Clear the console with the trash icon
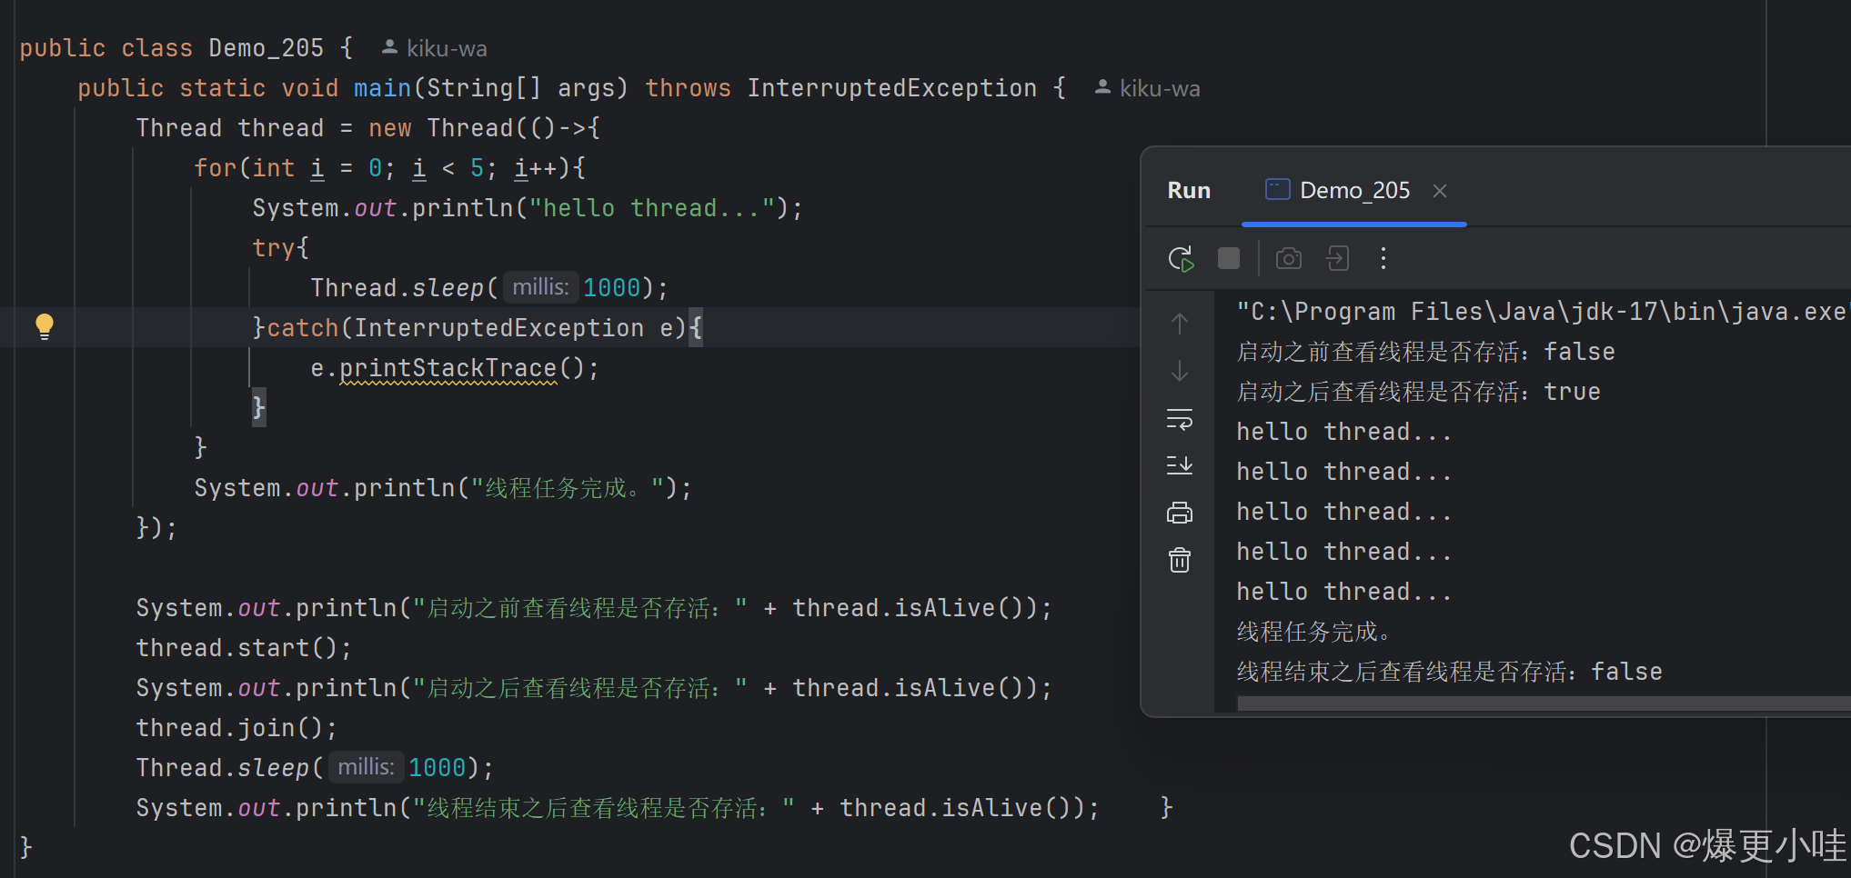 click(1179, 560)
